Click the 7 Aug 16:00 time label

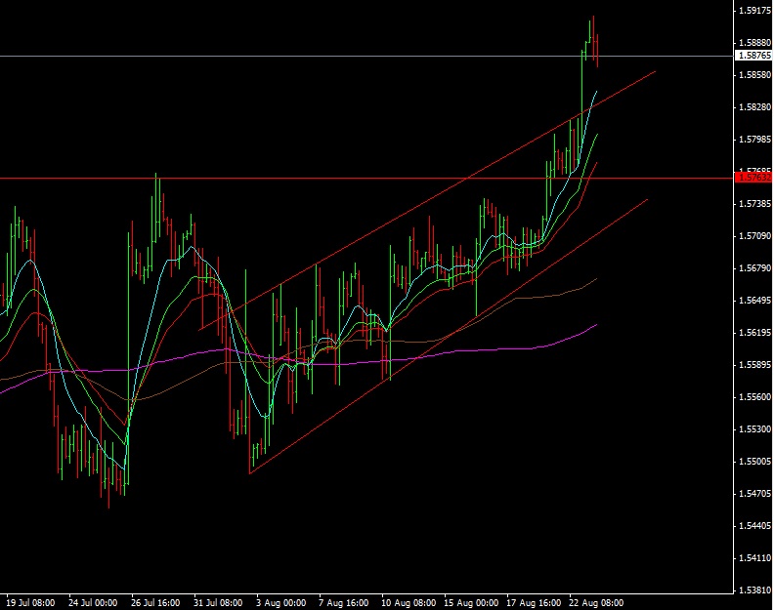[x=343, y=603]
